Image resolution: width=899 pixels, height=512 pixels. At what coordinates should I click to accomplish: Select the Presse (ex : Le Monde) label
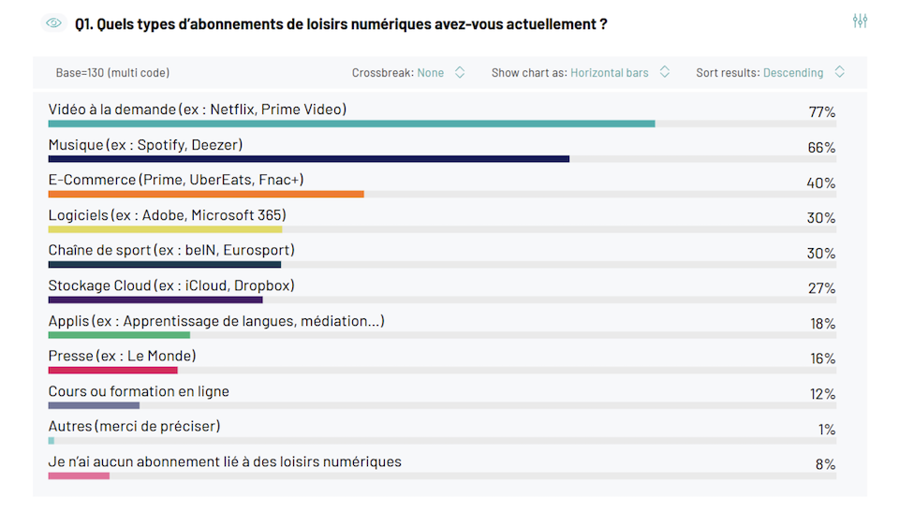click(x=122, y=356)
